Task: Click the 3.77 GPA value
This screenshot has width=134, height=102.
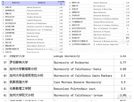Action: (x=123, y=62)
